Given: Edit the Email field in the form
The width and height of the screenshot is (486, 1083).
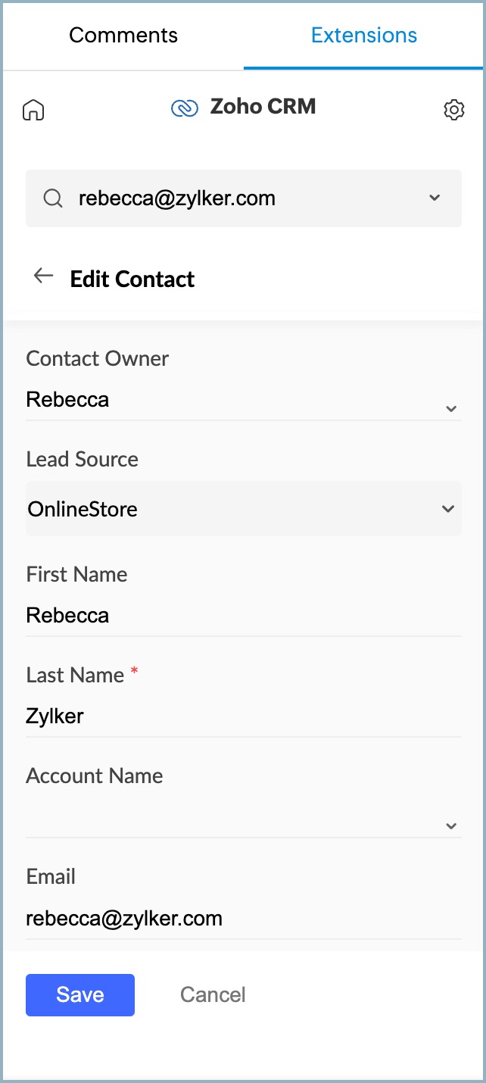Looking at the screenshot, I should click(x=242, y=919).
